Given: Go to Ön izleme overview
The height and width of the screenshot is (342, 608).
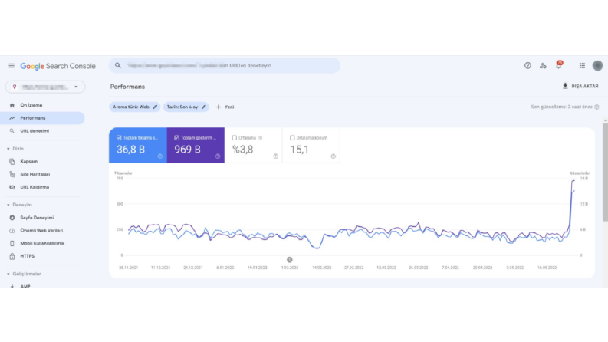Looking at the screenshot, I should tap(42, 105).
